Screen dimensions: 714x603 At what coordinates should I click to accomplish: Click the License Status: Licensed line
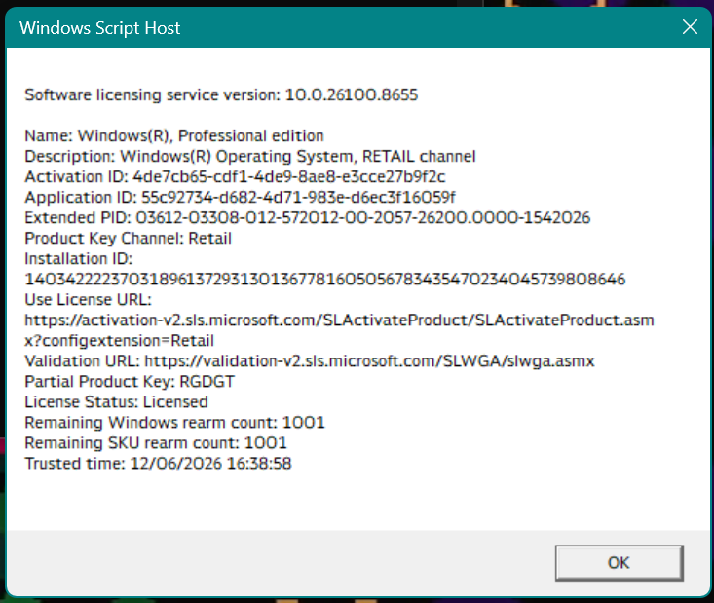116,401
